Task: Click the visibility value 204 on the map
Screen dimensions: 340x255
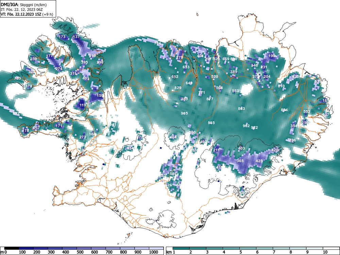Action: point(267,76)
